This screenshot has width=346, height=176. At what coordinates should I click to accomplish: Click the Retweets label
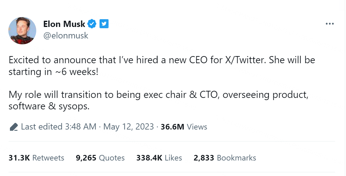coord(48,158)
